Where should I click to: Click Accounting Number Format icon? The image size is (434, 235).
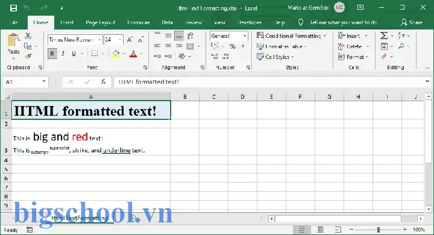(215, 46)
